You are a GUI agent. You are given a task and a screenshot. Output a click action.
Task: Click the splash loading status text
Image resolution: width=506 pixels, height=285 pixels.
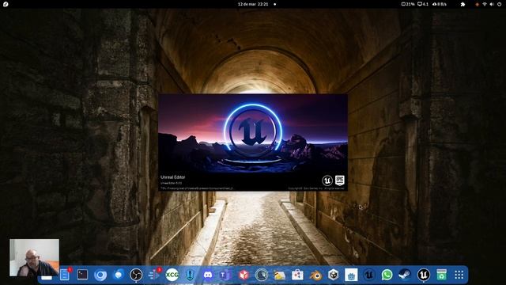(197, 188)
